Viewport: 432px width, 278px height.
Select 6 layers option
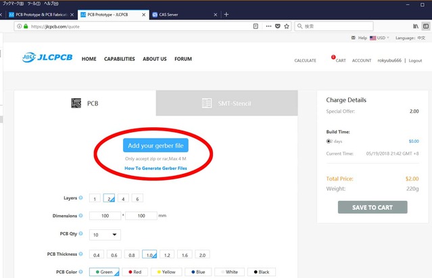coord(137,198)
